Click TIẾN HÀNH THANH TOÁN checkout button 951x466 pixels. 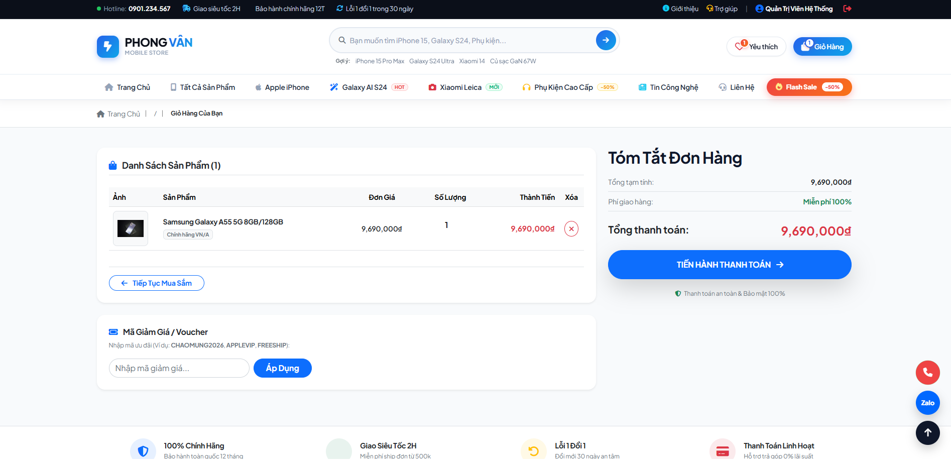[x=730, y=265]
